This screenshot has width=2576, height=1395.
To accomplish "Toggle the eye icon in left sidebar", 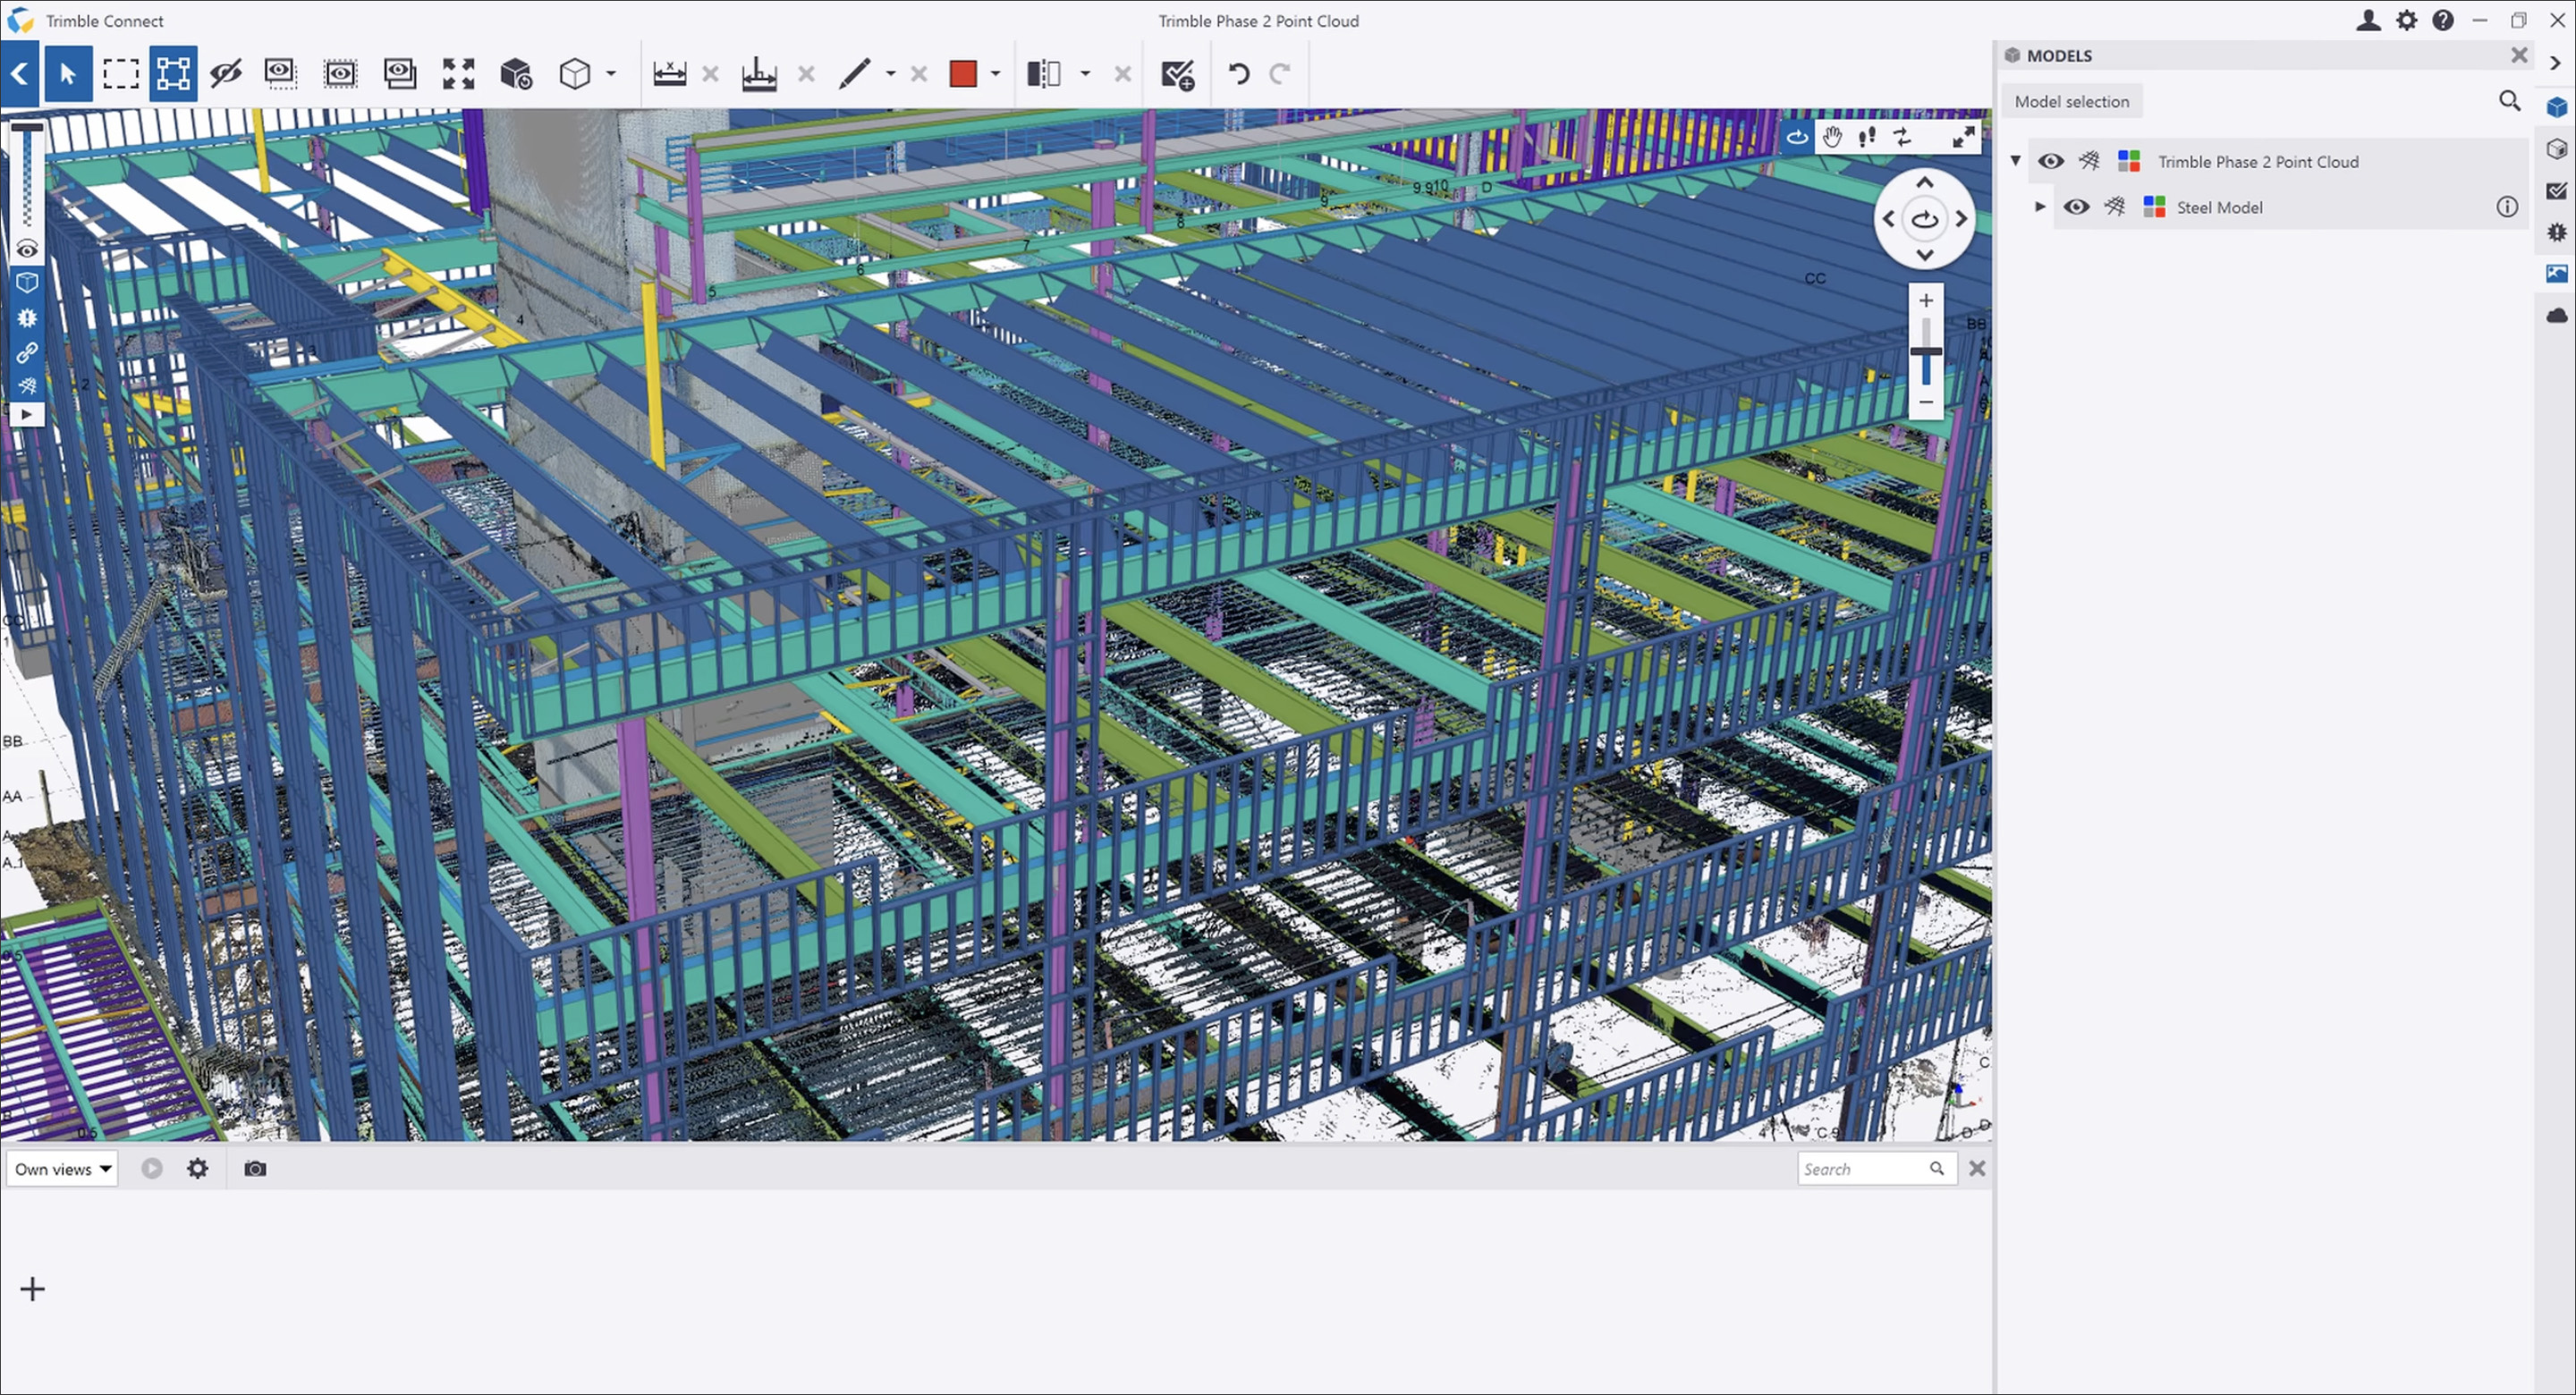I will click(27, 249).
